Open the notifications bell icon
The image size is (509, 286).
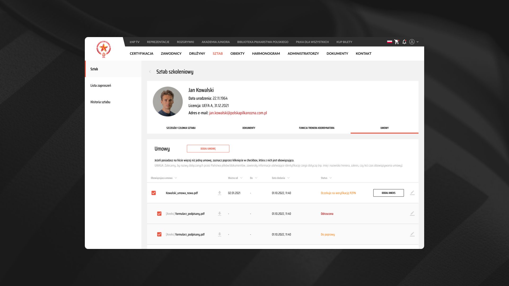(x=404, y=42)
